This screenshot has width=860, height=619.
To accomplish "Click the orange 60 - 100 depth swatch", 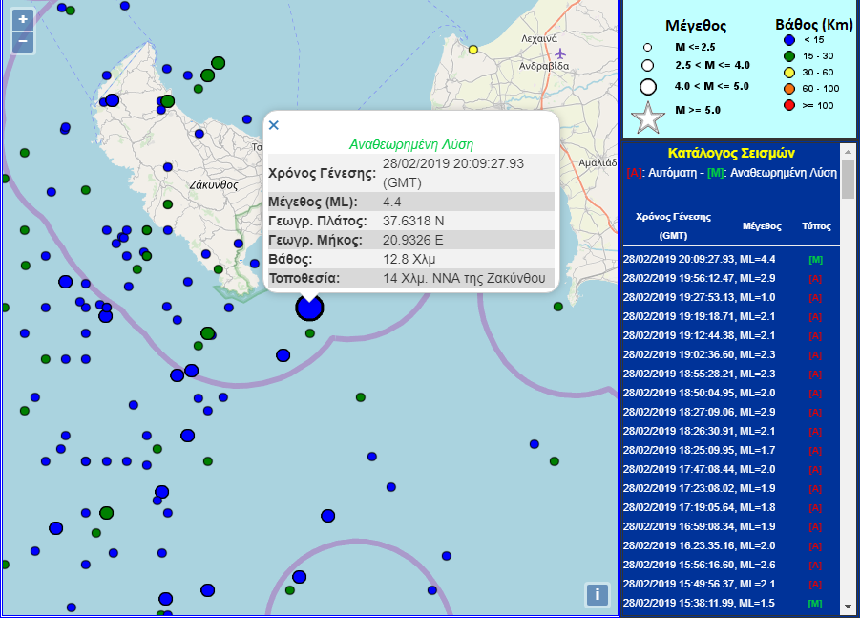I will coord(788,89).
